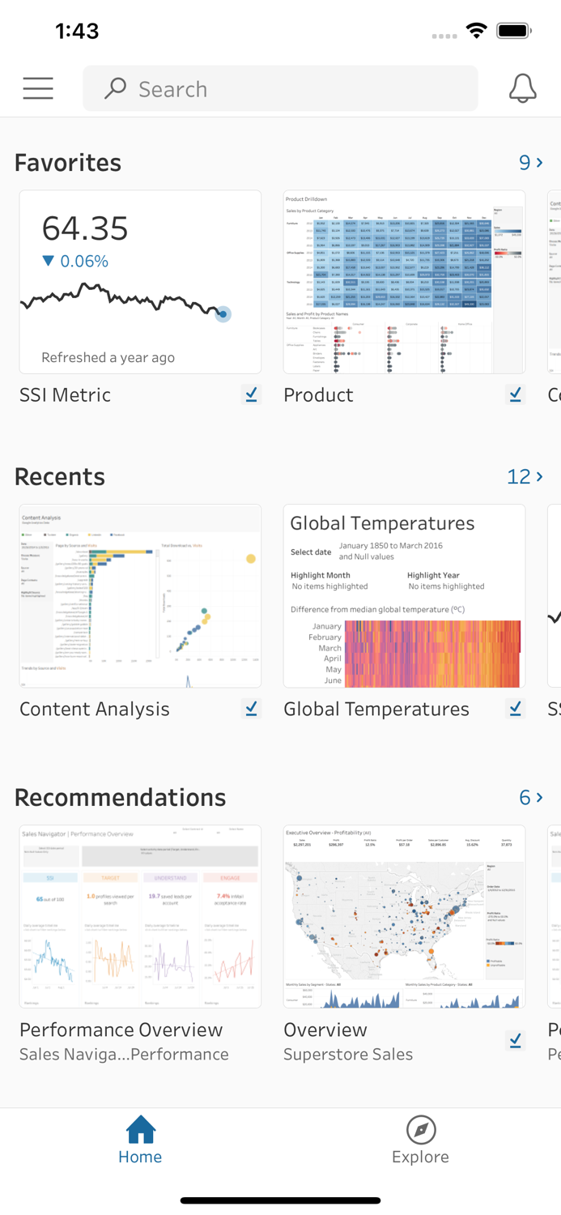Select the Home tab label
561x1215 pixels.
pos(140,1157)
